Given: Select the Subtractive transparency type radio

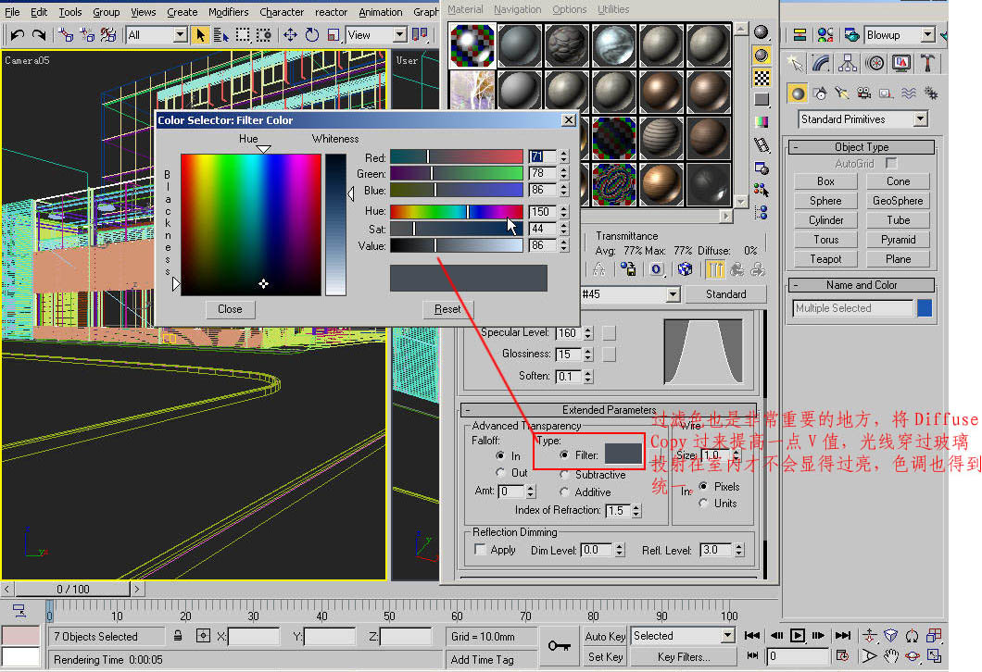Looking at the screenshot, I should coord(564,474).
